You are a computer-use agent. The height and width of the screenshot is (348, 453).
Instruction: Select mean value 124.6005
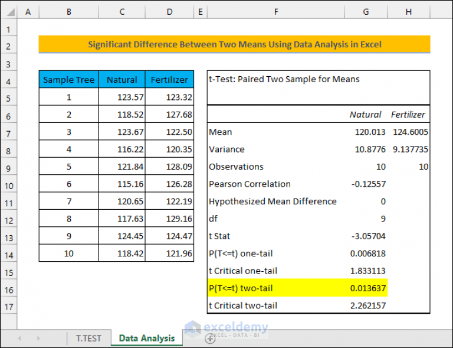pos(409,132)
